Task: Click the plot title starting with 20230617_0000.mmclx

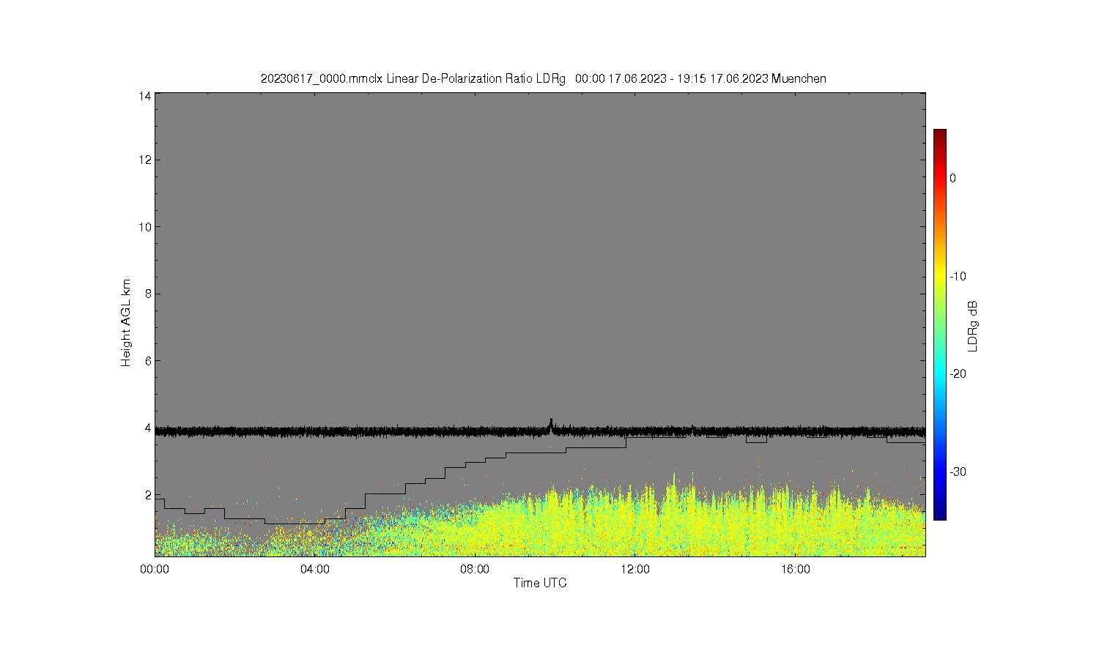Action: tap(543, 78)
